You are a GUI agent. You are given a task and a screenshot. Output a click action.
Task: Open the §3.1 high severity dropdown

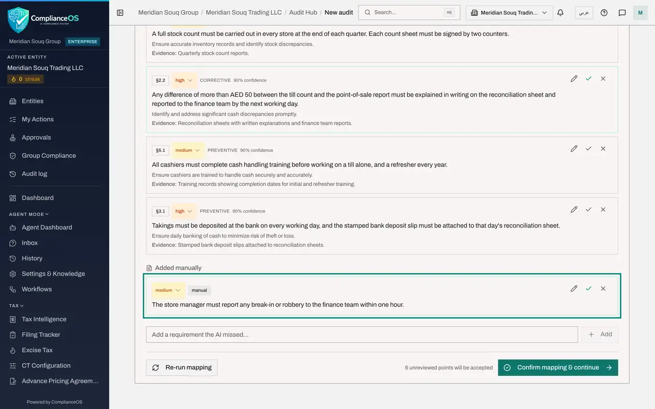tap(184, 211)
